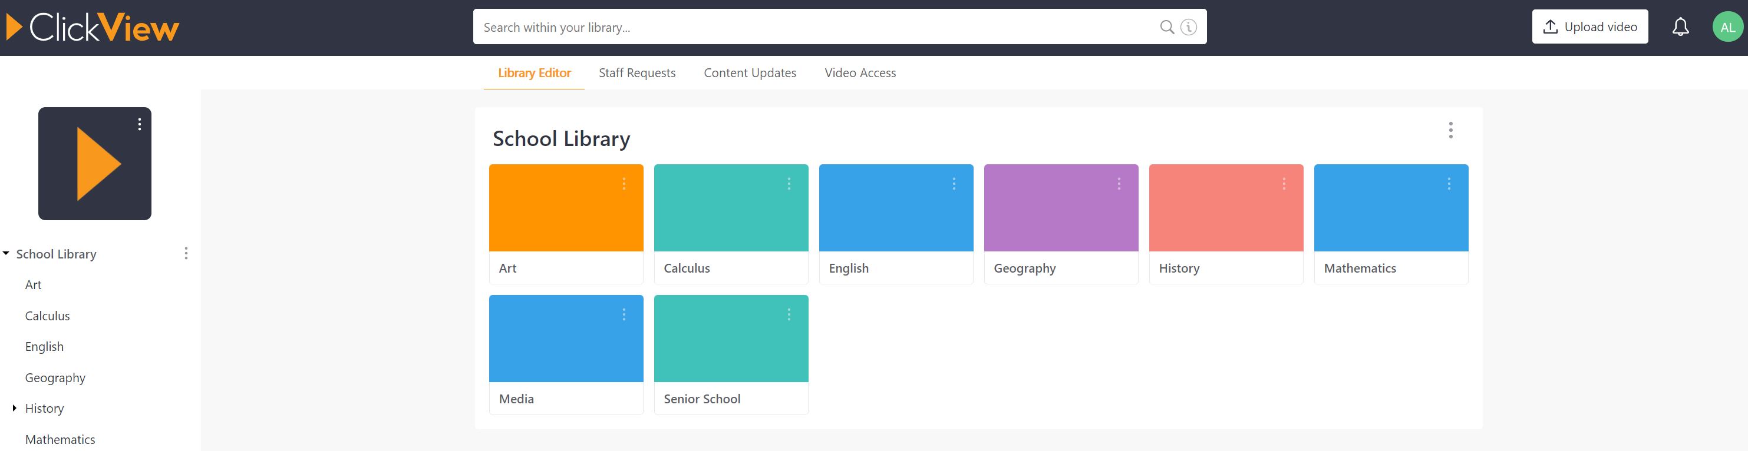Click the English card label

point(848,268)
